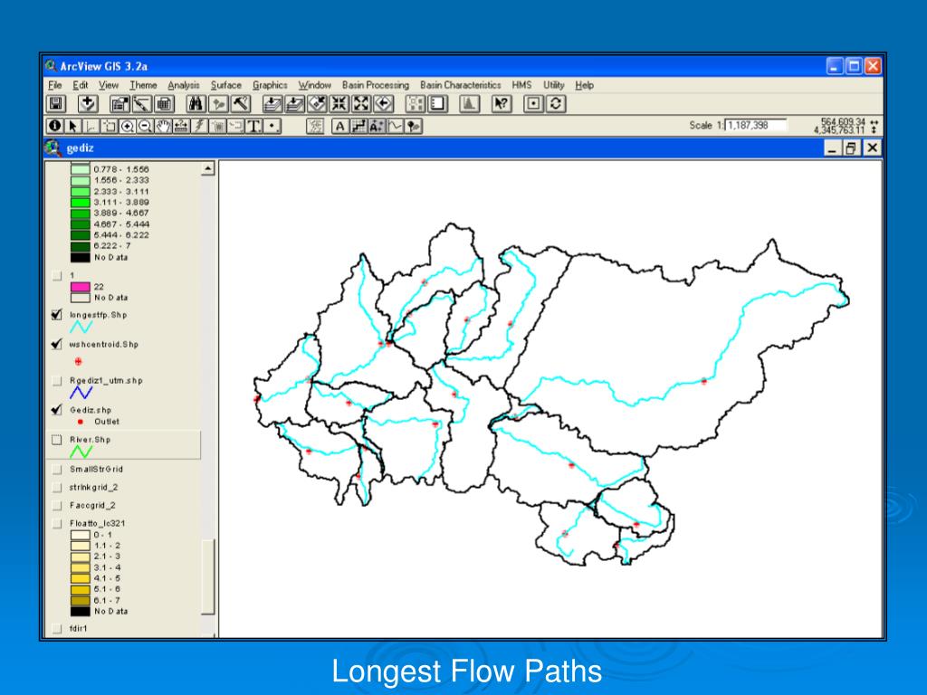This screenshot has height=695, width=927.
Task: Click the circular refresh arrows icon
Action: coord(556,104)
